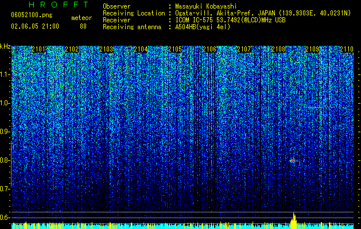This screenshot has height=229, width=361.
Task: Click the Receiver field label
Action: click(x=117, y=20)
